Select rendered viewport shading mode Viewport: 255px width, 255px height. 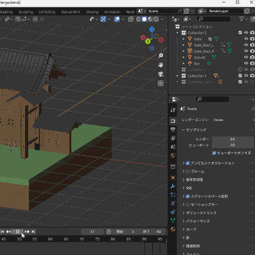pyautogui.click(x=156, y=19)
